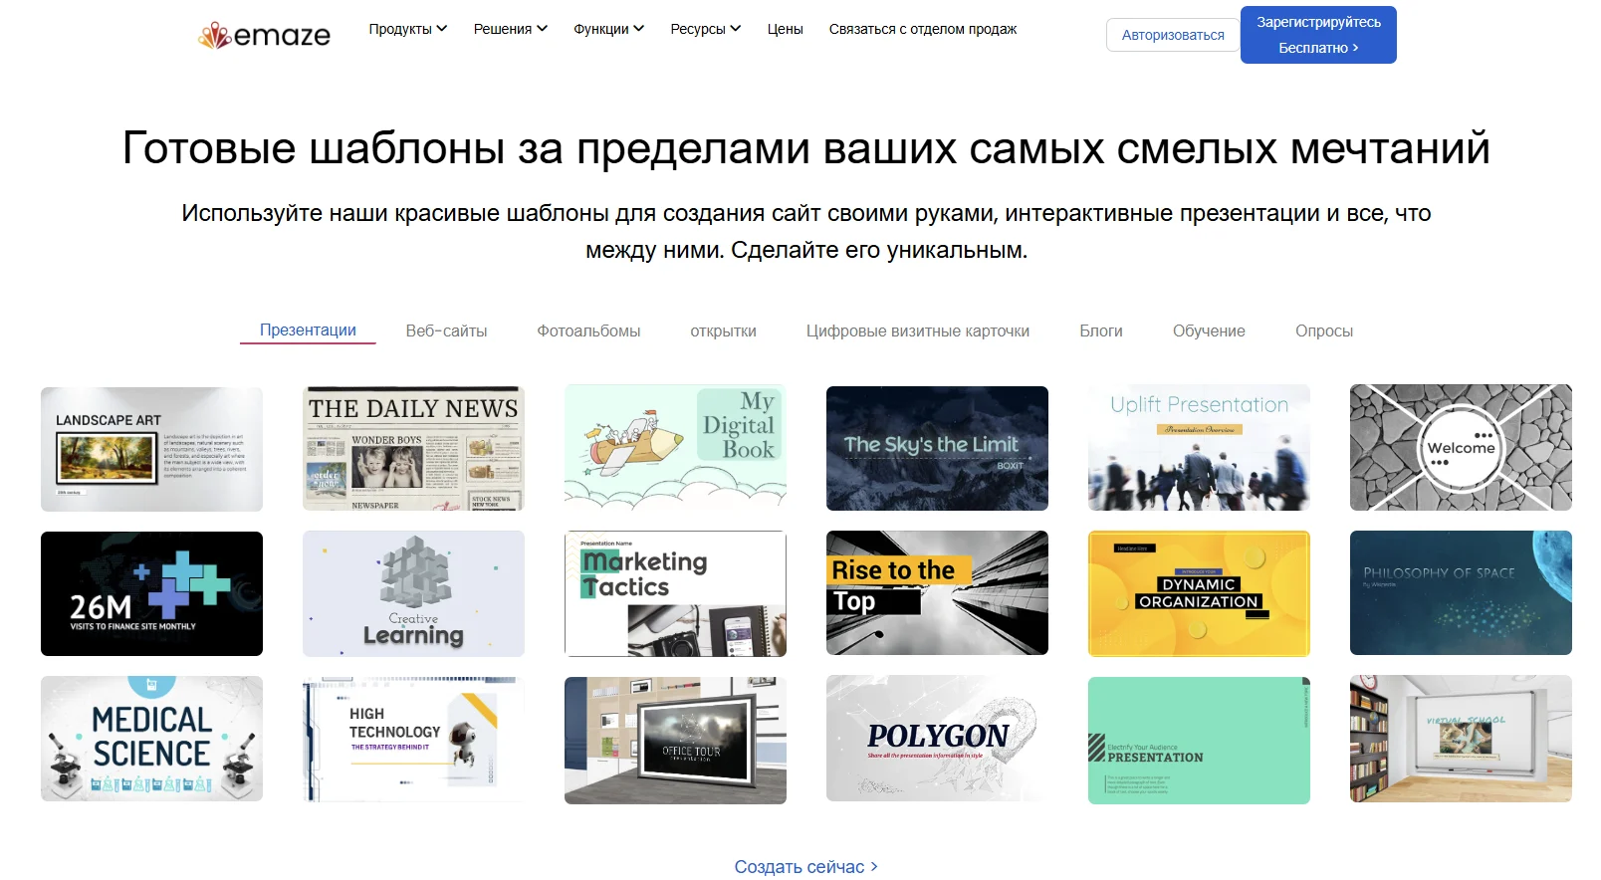Screen dimensions: 1601x880
Task: Go to the Цены page
Action: coord(785,29)
